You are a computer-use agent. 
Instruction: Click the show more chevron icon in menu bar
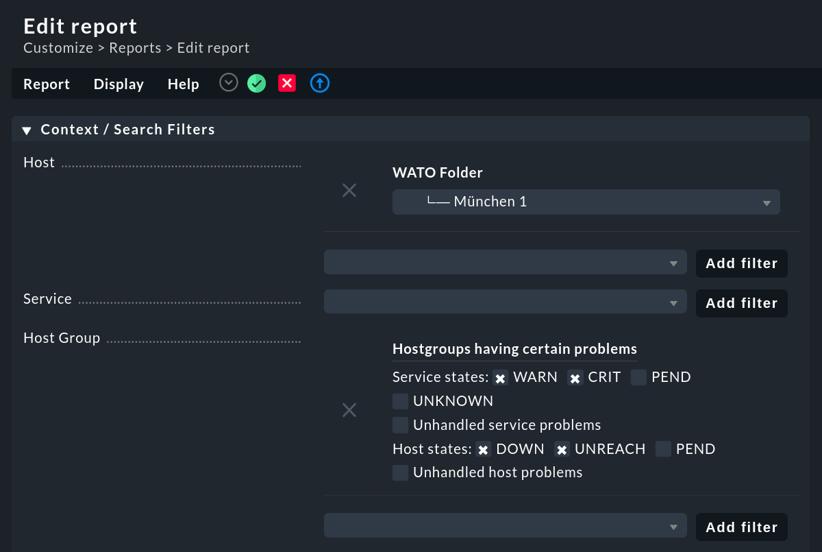[229, 83]
